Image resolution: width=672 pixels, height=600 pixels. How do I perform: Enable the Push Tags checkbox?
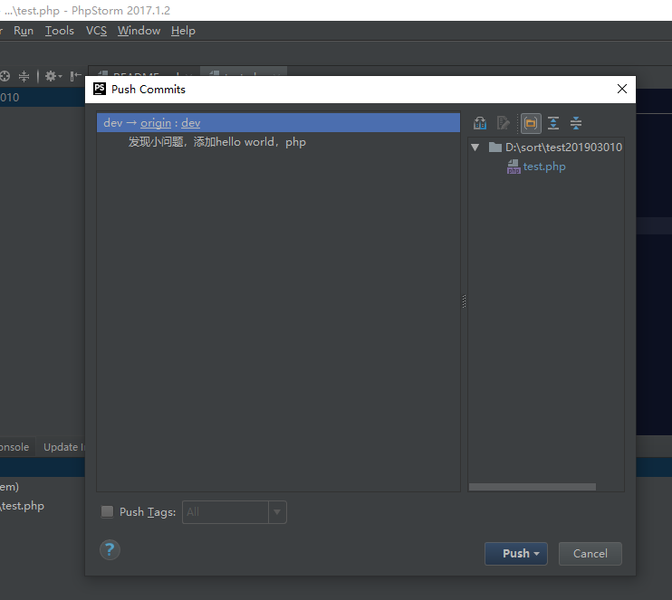click(x=107, y=512)
